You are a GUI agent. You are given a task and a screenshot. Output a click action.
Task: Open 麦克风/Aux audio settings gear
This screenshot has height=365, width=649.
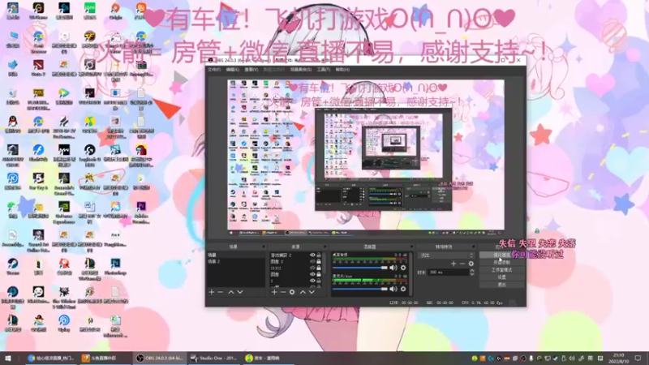pos(403,289)
